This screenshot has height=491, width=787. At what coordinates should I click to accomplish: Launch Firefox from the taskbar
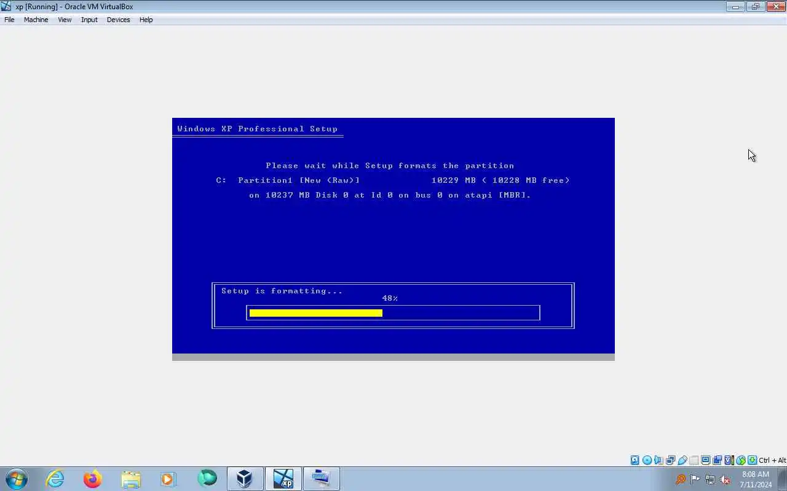coord(93,479)
